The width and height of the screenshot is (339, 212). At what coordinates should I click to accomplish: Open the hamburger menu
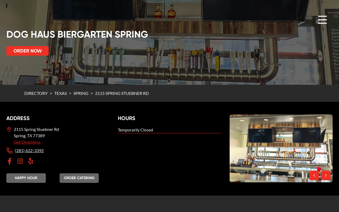pyautogui.click(x=322, y=20)
